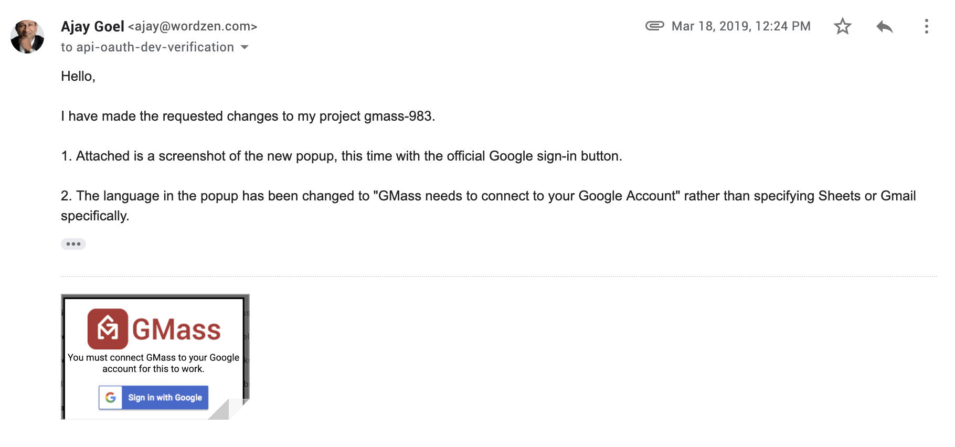Click the GMass red envelope logo icon
955x447 pixels.
[108, 329]
